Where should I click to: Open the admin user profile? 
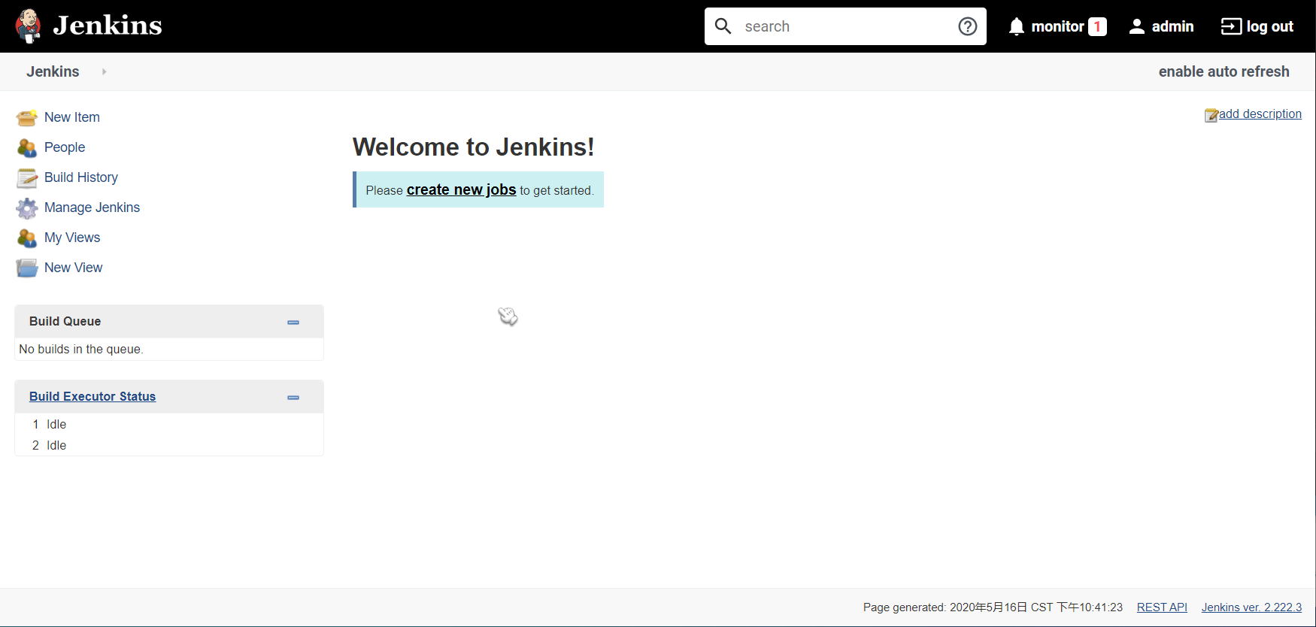pyautogui.click(x=1172, y=26)
